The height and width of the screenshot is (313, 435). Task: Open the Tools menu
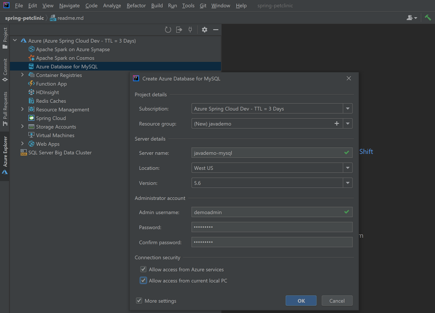click(x=189, y=6)
